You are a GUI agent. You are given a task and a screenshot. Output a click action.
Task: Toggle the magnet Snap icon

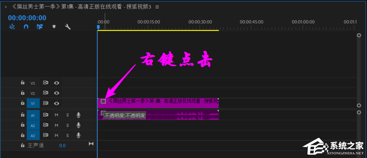[x=26, y=27]
